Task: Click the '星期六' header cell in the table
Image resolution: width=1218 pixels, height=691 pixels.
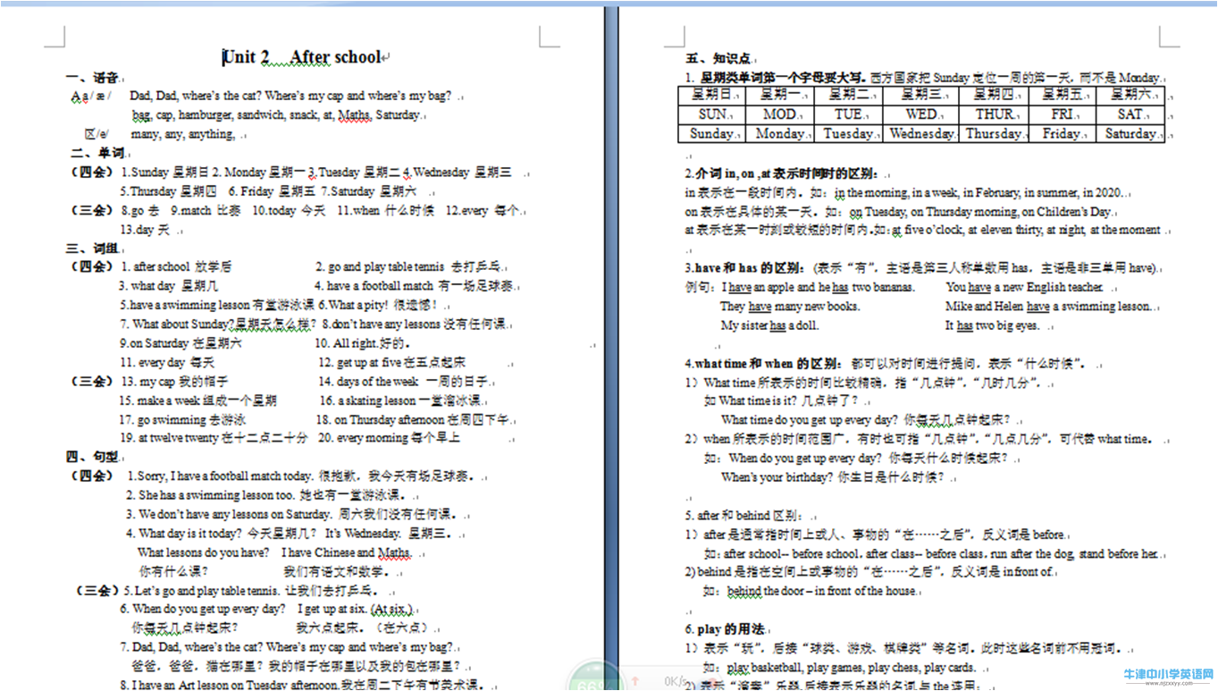Action: tap(1130, 95)
